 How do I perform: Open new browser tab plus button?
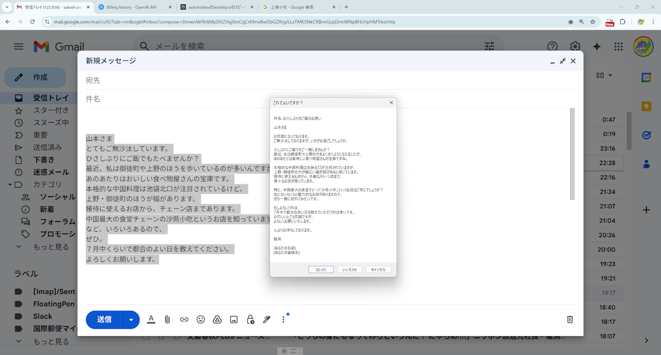coord(346,7)
